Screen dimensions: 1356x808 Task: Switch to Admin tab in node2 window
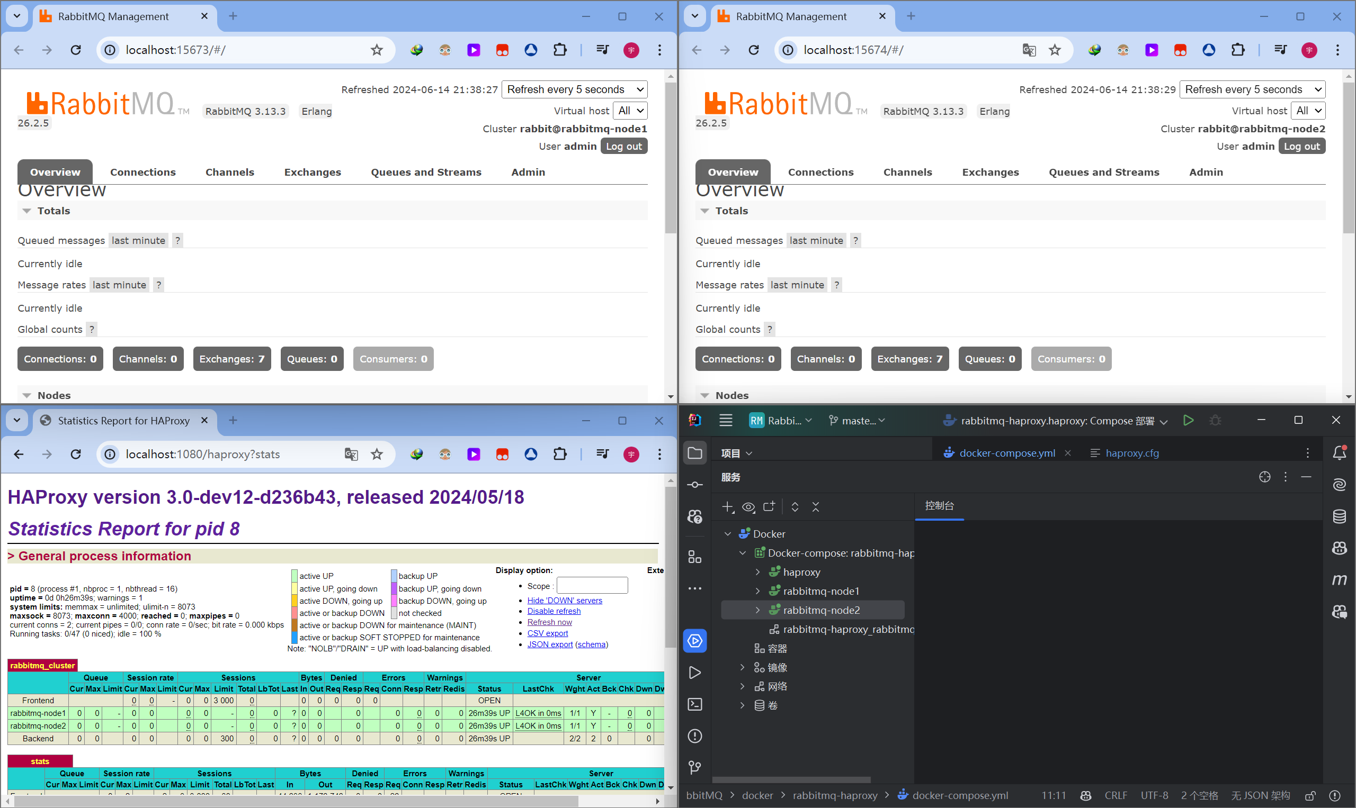(1206, 172)
